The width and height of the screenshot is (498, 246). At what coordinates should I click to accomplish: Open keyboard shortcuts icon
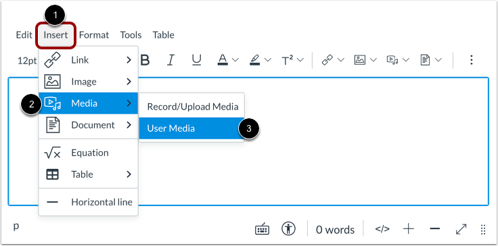click(263, 229)
